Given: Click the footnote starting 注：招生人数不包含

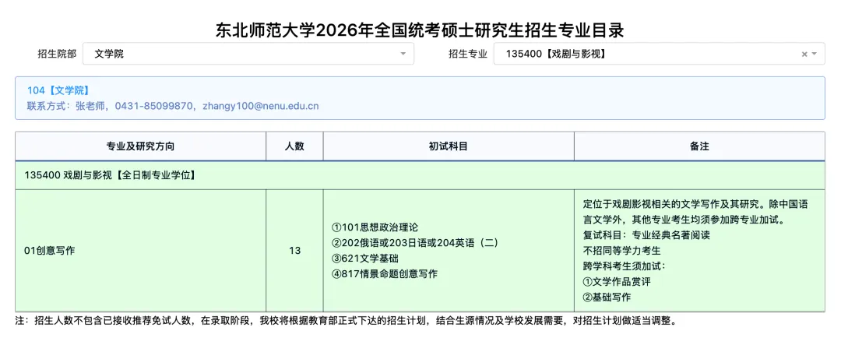Looking at the screenshot, I should (x=349, y=322).
